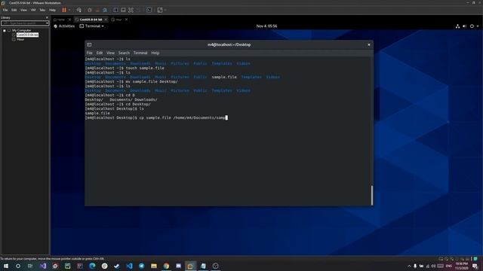Open the console view toolbar icon
483x271 pixels.
149,10
